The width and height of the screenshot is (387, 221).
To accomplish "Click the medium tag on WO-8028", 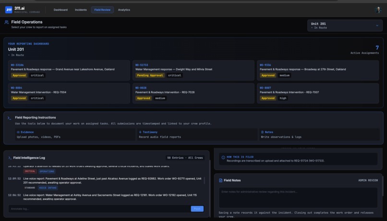I will click(160, 98).
